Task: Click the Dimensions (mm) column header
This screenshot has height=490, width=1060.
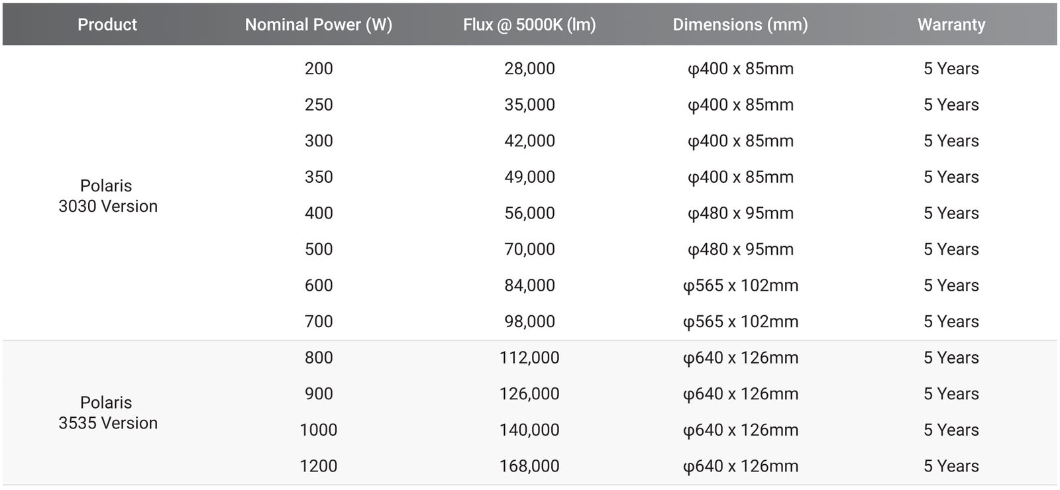Action: [740, 24]
